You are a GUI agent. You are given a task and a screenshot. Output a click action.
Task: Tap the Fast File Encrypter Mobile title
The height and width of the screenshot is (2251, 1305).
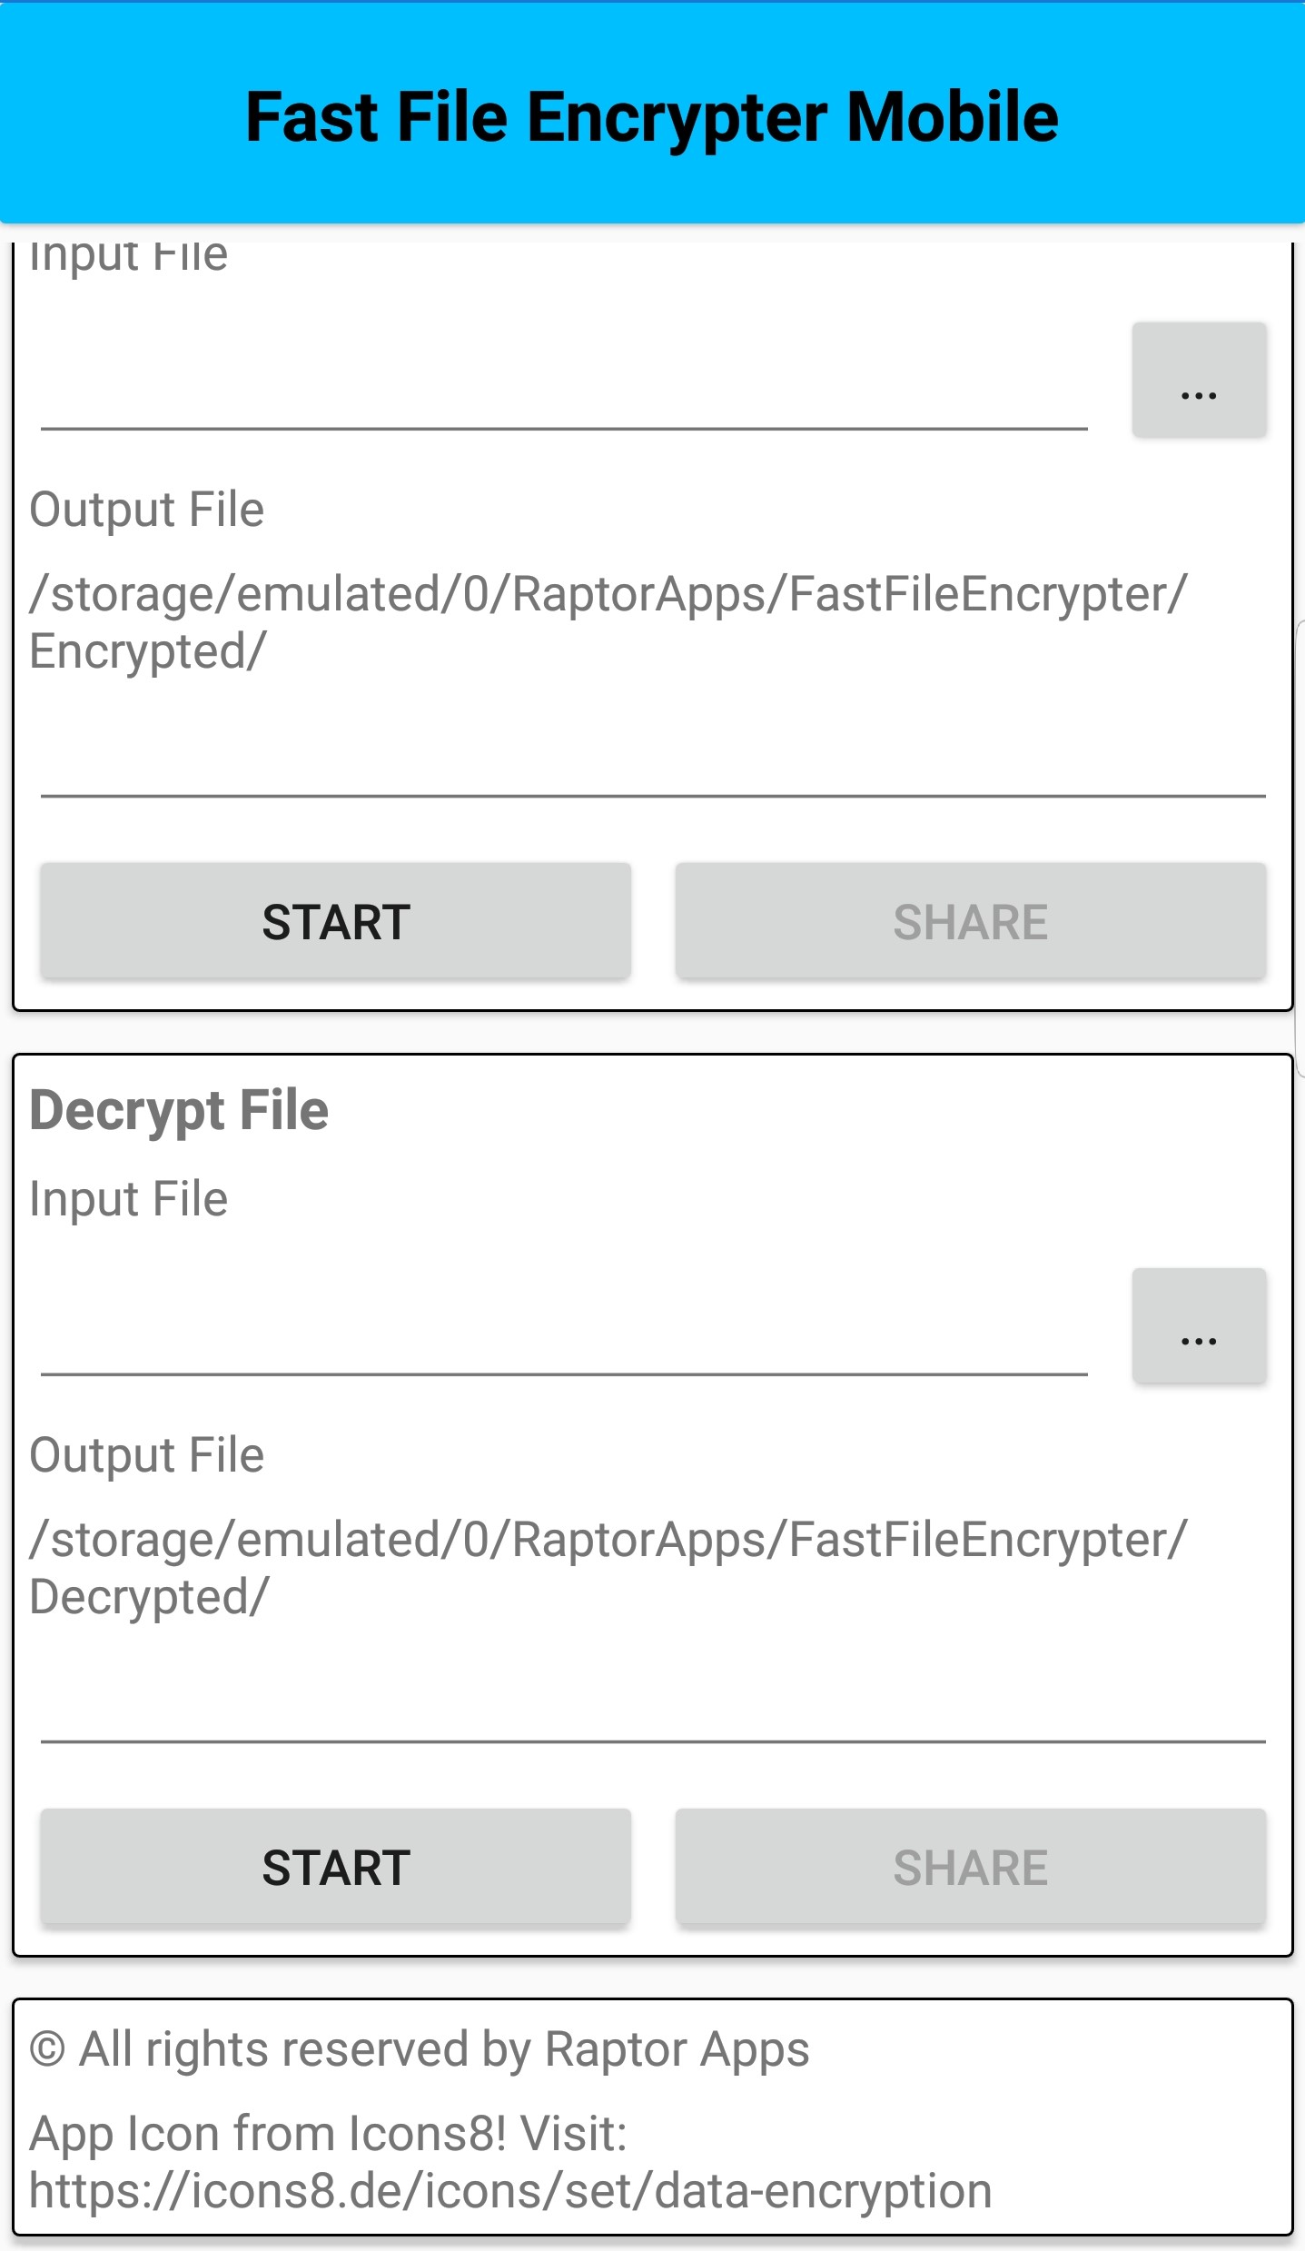click(652, 118)
